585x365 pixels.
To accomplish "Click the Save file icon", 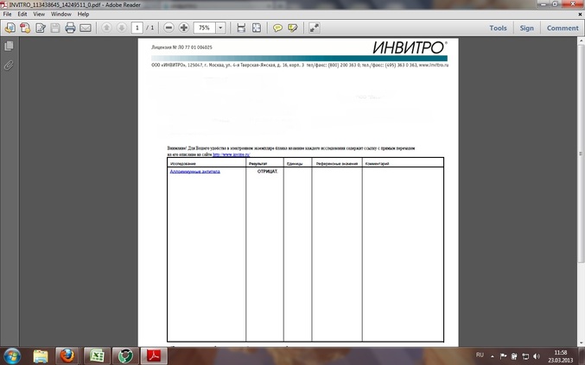I will [x=55, y=28].
